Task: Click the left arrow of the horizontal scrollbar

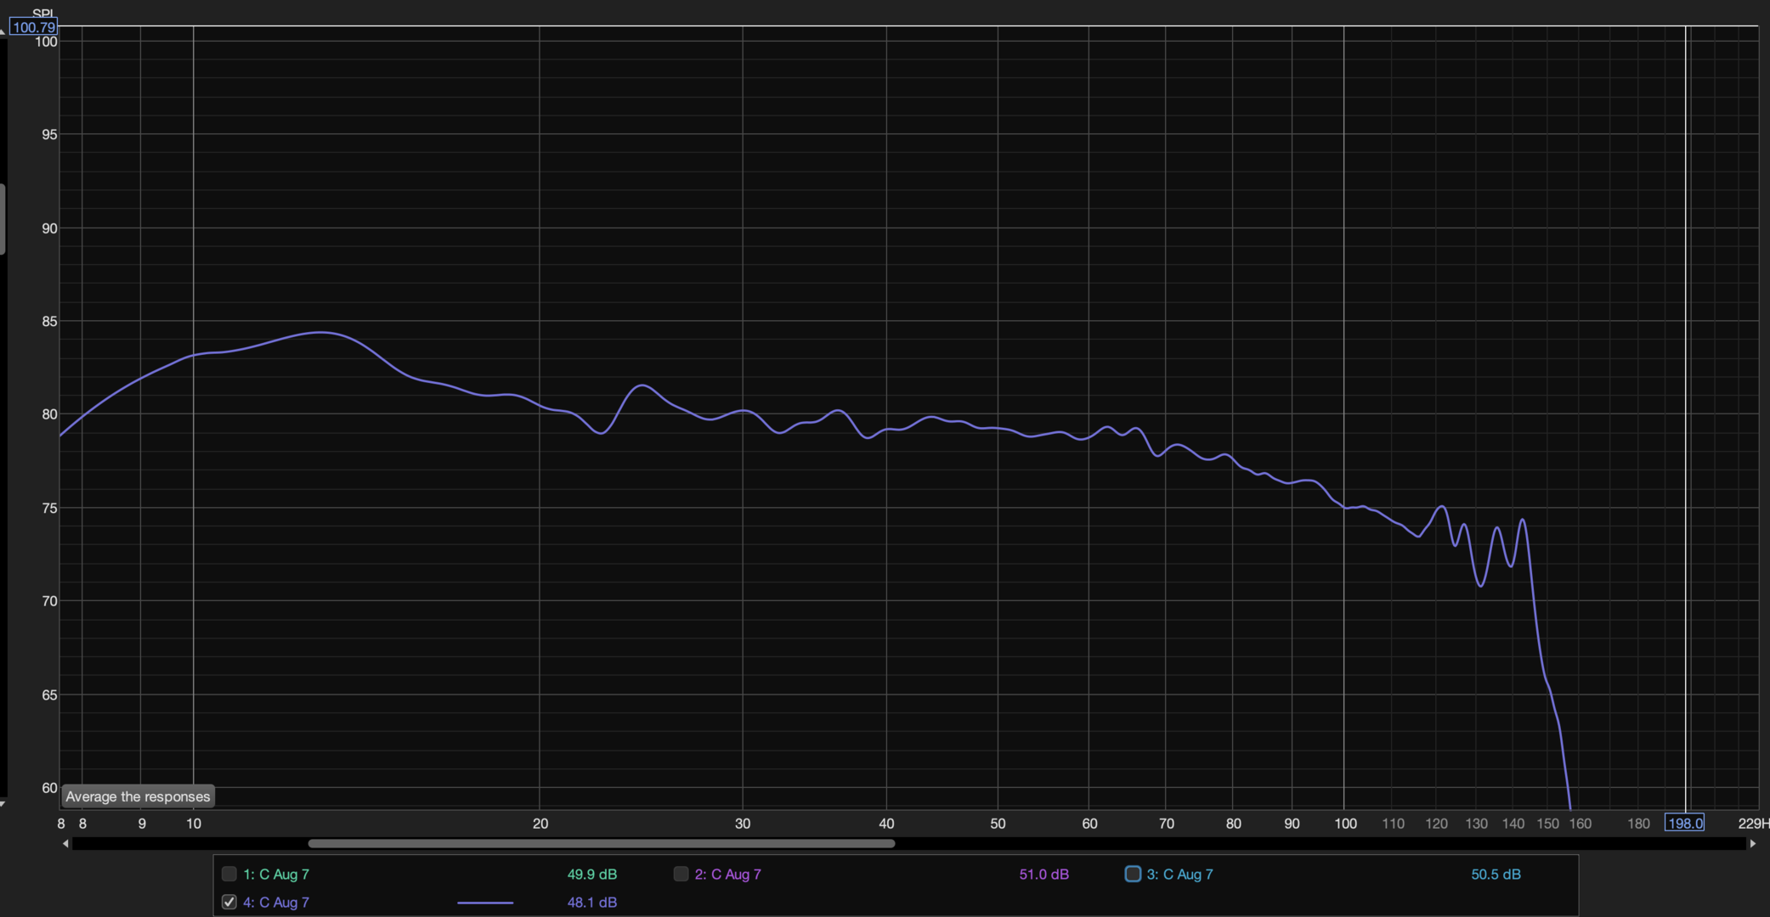Action: pos(65,844)
